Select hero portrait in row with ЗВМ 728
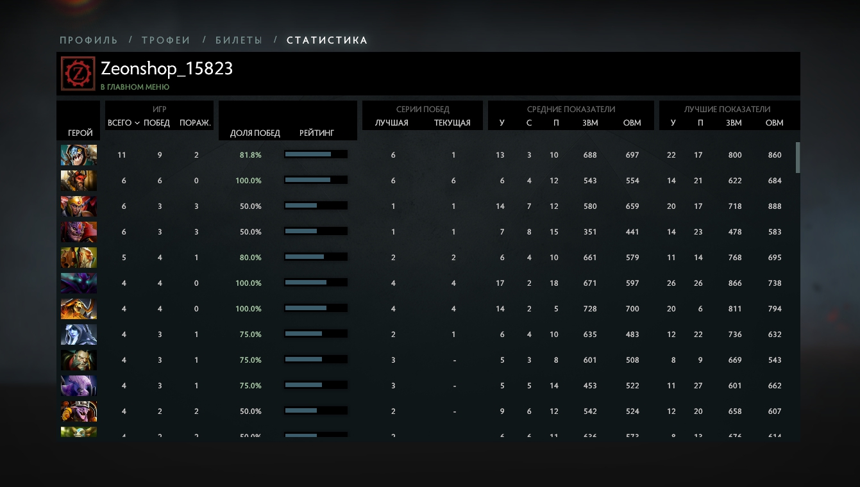This screenshot has height=487, width=860. coord(79,309)
